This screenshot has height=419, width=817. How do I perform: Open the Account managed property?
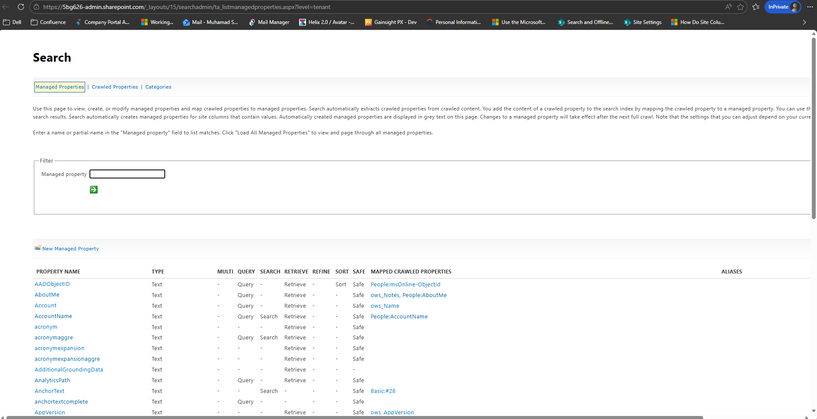pos(45,306)
